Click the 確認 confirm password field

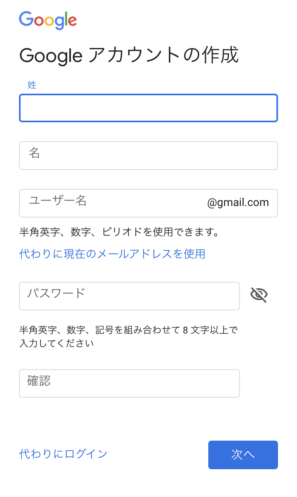pyautogui.click(x=129, y=383)
